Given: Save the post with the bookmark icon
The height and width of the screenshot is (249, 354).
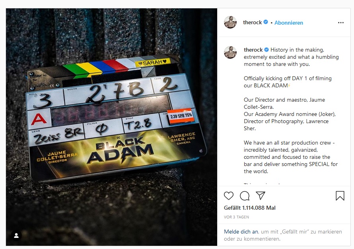Looking at the screenshot, I should (340, 196).
